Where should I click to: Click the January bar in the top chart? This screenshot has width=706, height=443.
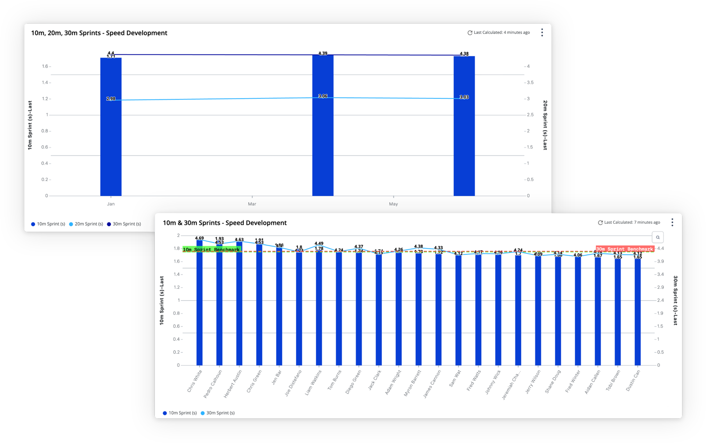pos(111,147)
